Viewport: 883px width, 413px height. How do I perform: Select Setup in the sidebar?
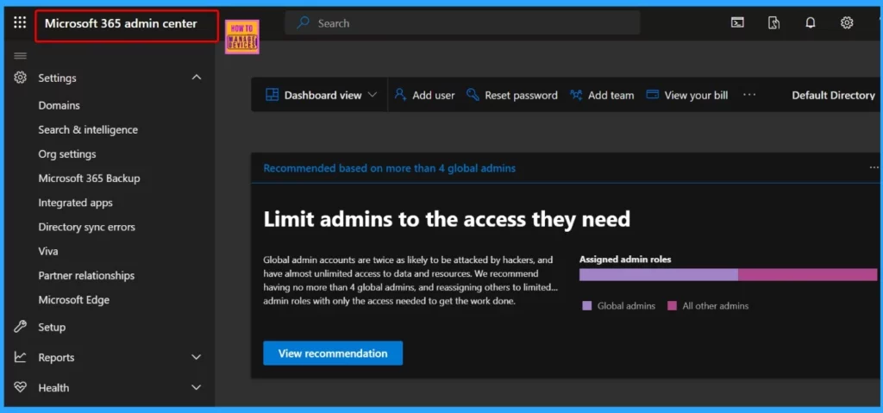[x=52, y=328]
